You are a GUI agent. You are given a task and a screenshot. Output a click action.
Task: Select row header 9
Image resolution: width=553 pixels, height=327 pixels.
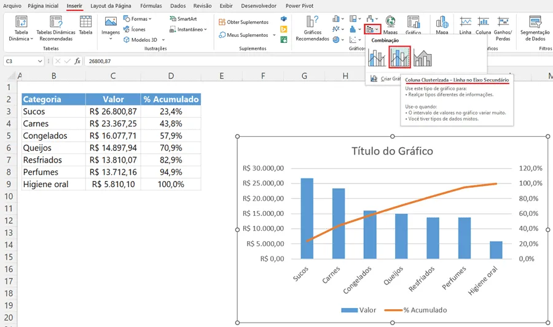click(9, 184)
